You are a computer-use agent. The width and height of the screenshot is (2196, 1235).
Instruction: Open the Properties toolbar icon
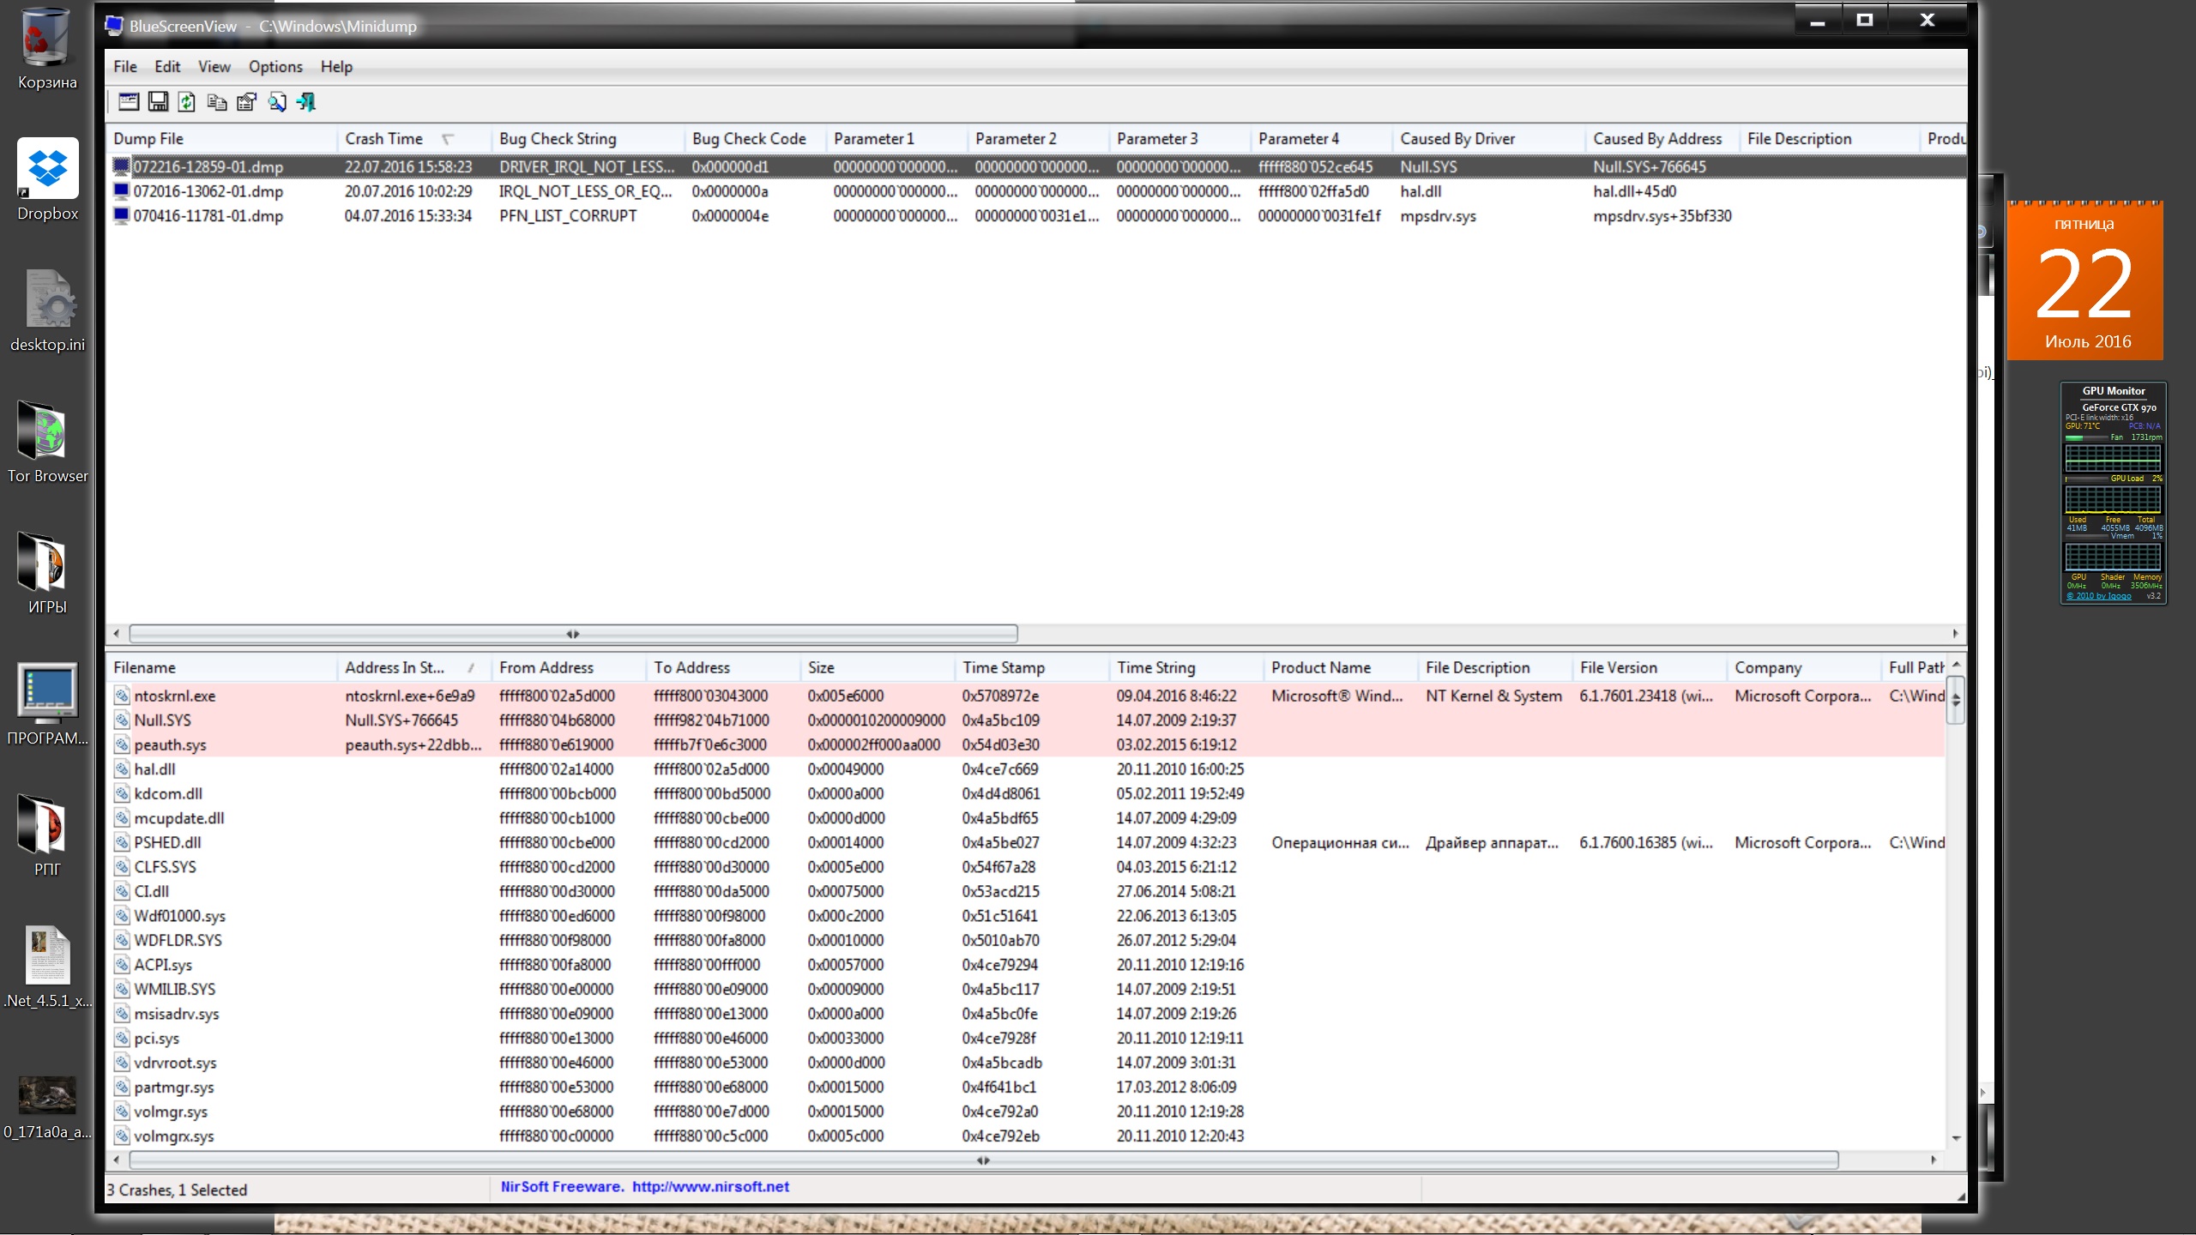coord(246,102)
